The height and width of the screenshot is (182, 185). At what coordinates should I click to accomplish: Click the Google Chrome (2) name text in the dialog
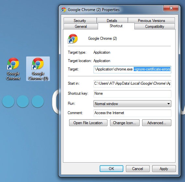(103, 38)
